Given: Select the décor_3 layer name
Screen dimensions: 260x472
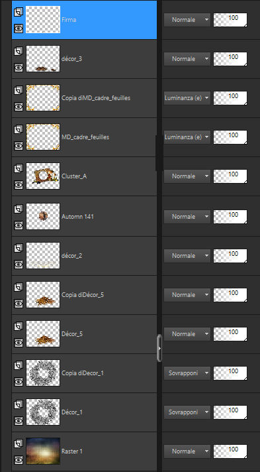Looking at the screenshot, I should pos(71,59).
